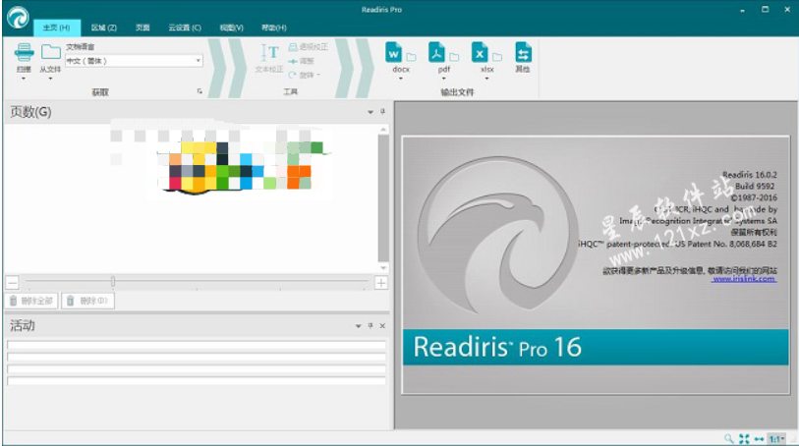Expand the xlsx output dropdown arrow
Image resolution: width=799 pixels, height=446 pixels.
coord(486,79)
